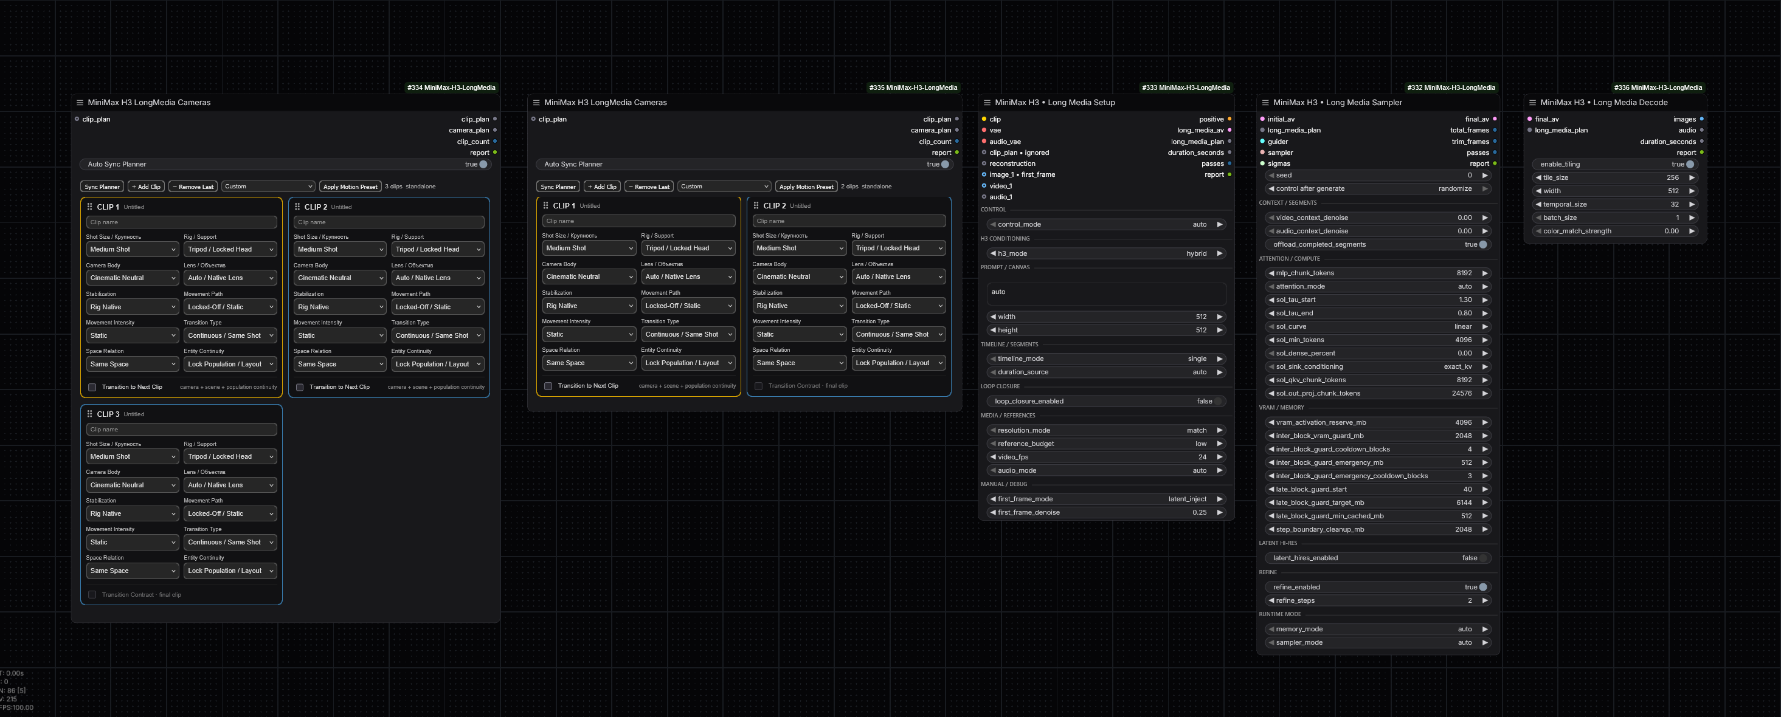Screen dimensions: 1781x717
Task: Grab CLIP 1 drag handle in node #334
Action: 91,207
